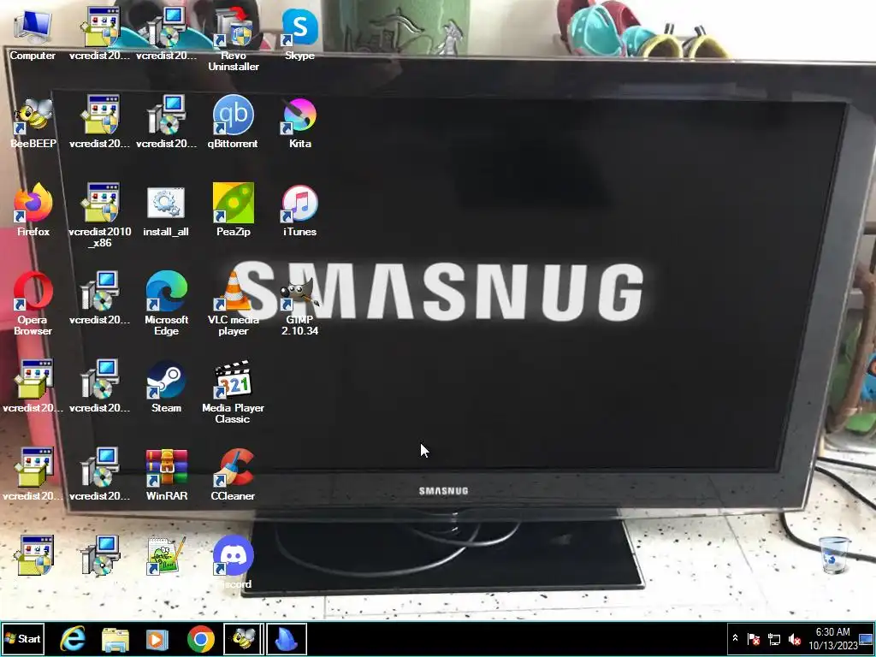Screen dimensions: 876x657
Task: Open the Action Center flag icon
Action: (754, 638)
